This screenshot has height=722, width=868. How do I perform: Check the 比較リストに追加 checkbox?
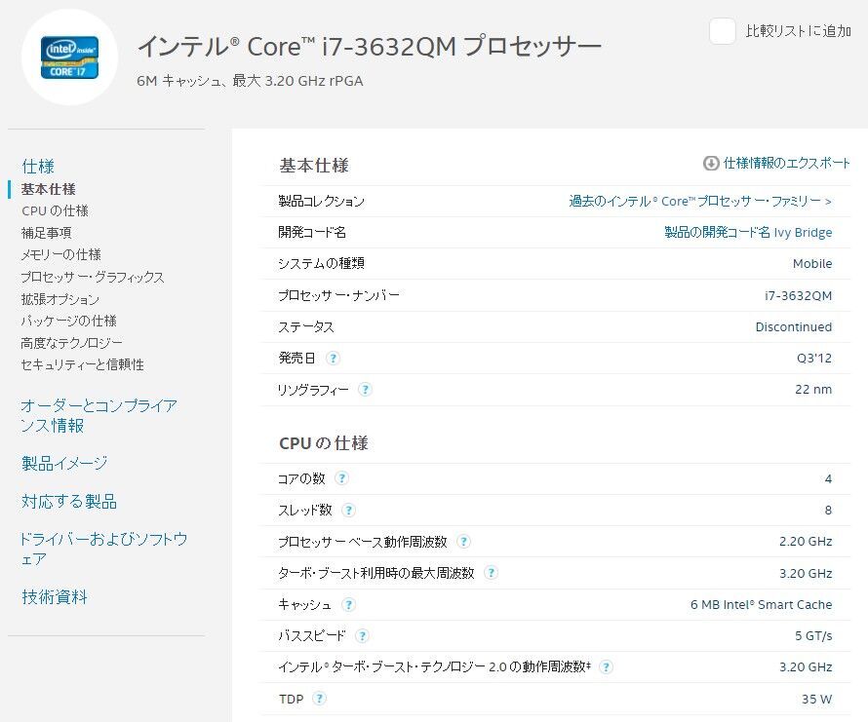pos(723,31)
